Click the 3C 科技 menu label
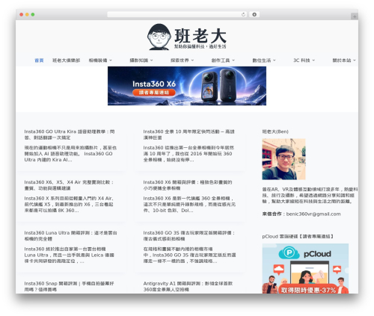Image resolution: width=374 pixels, height=316 pixels. (x=301, y=61)
